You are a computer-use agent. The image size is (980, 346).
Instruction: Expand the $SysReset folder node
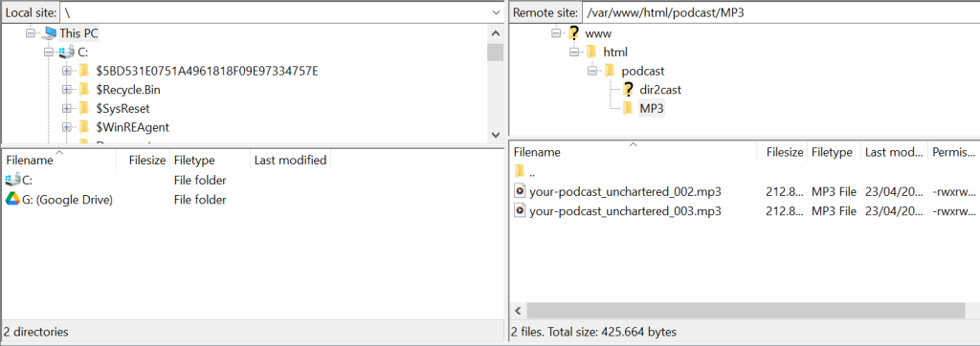67,108
